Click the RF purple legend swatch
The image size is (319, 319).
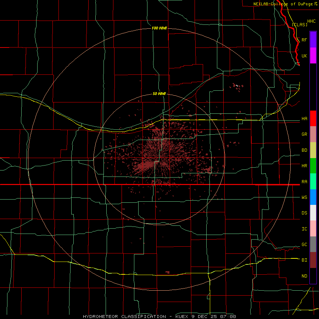click(x=313, y=40)
